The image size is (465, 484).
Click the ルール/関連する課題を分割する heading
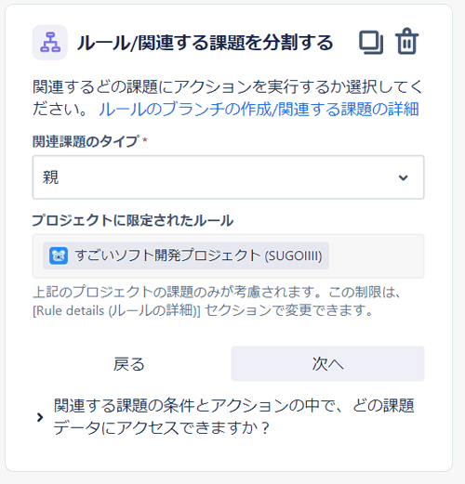pos(205,43)
